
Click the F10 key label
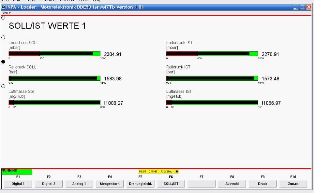[x=293, y=177]
